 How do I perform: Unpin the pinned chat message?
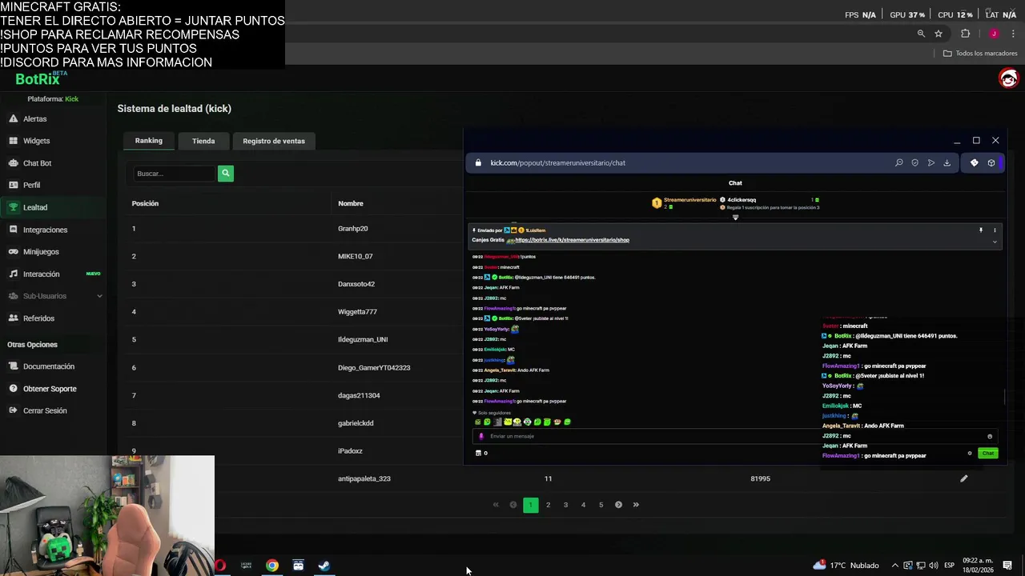pos(980,230)
